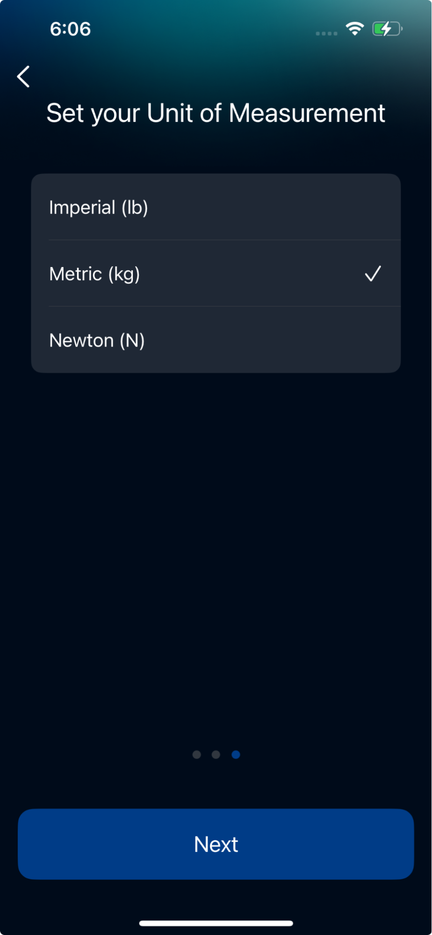Select the Imperial (lb) unit option
The height and width of the screenshot is (935, 432).
coord(216,207)
